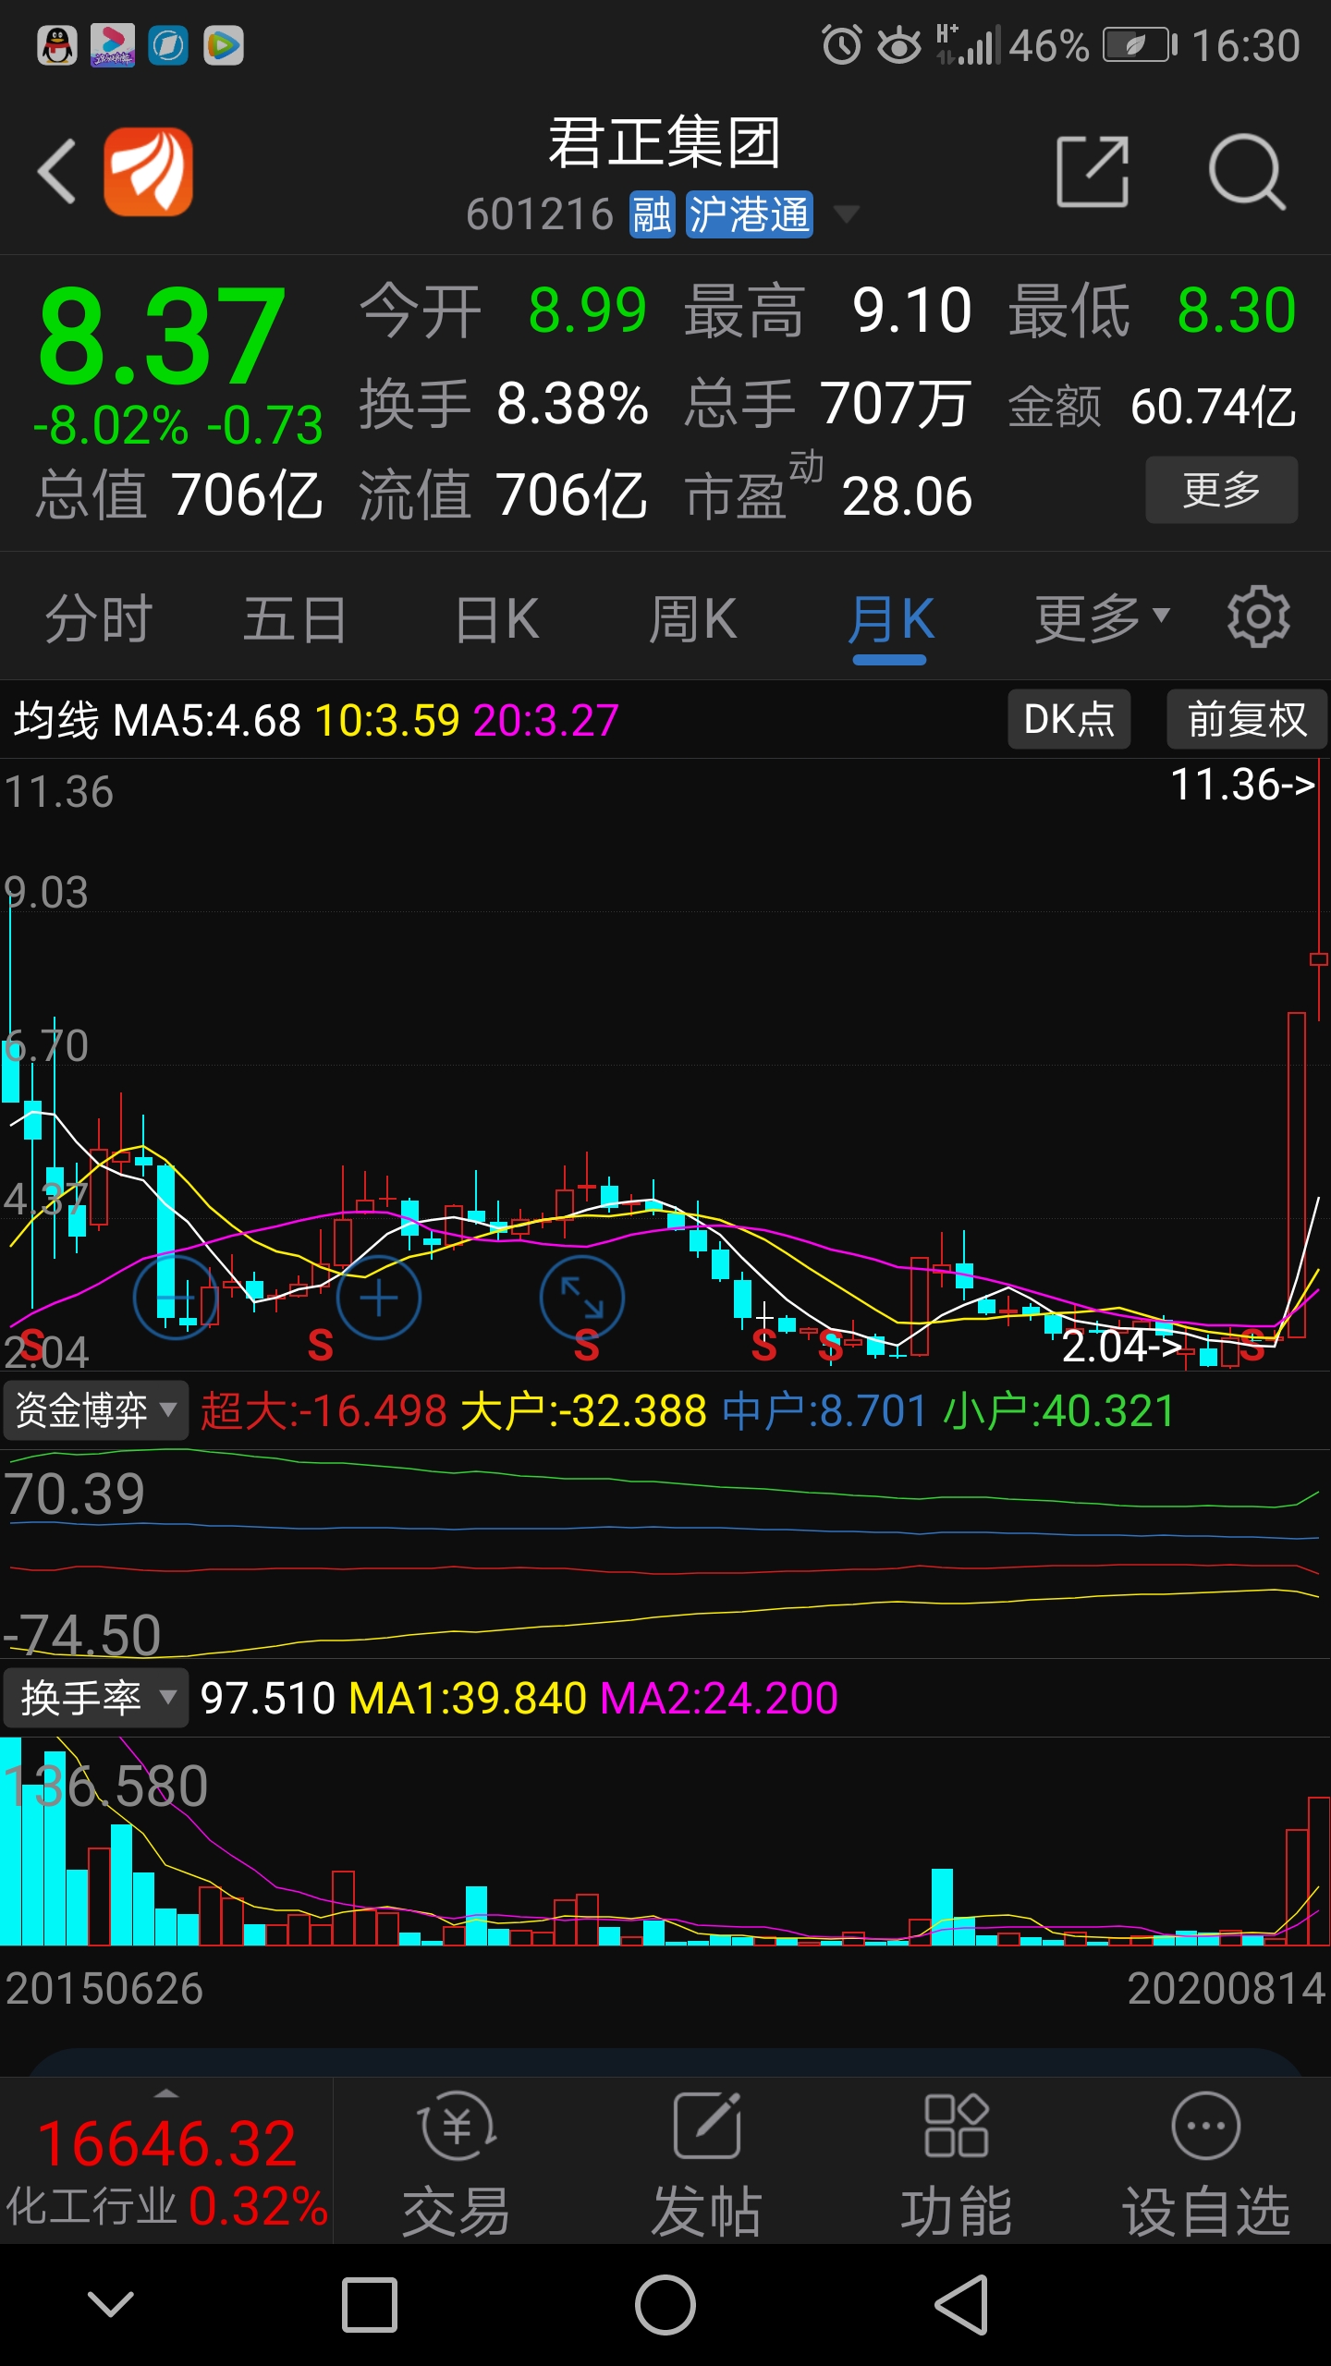
Task: Switch to 日K tab
Action: (x=497, y=618)
